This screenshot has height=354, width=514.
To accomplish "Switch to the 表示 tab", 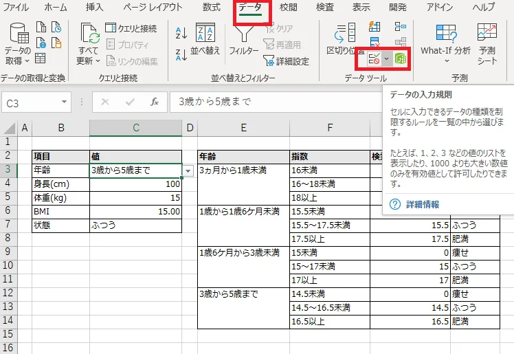I will tap(361, 7).
